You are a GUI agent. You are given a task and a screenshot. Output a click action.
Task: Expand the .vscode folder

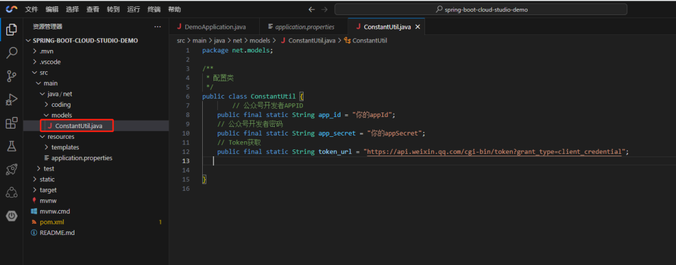96,62
